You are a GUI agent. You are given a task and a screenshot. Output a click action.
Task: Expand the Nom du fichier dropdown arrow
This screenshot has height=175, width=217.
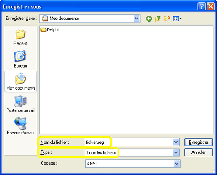pos(176,142)
